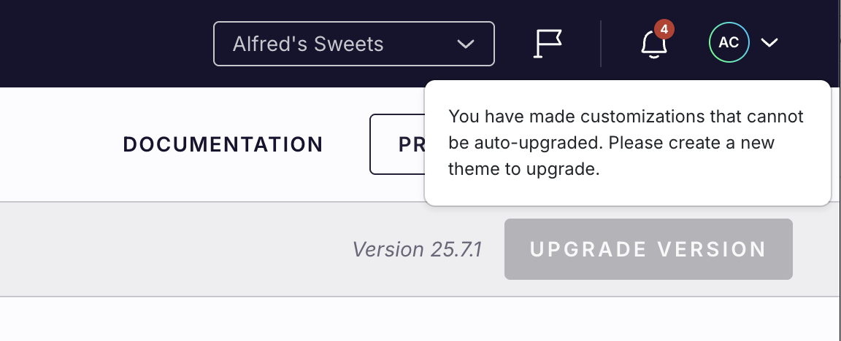Click the flag icon in the header
The height and width of the screenshot is (341, 841).
click(x=547, y=44)
